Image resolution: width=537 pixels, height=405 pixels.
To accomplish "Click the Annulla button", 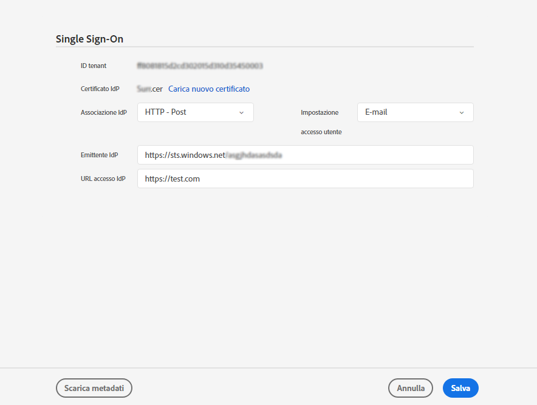I will pyautogui.click(x=410, y=388).
